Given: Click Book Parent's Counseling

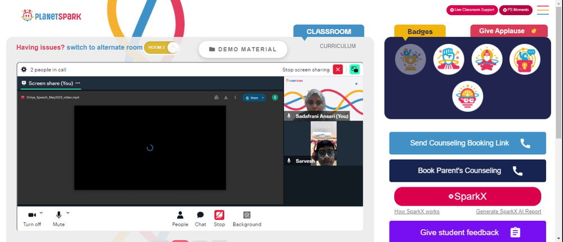Looking at the screenshot, I should tap(467, 171).
